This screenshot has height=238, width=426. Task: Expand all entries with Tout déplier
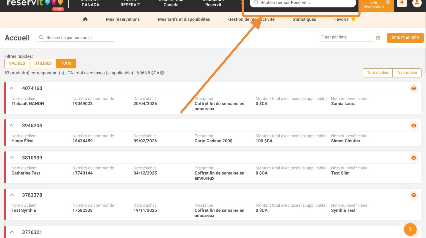[378, 73]
